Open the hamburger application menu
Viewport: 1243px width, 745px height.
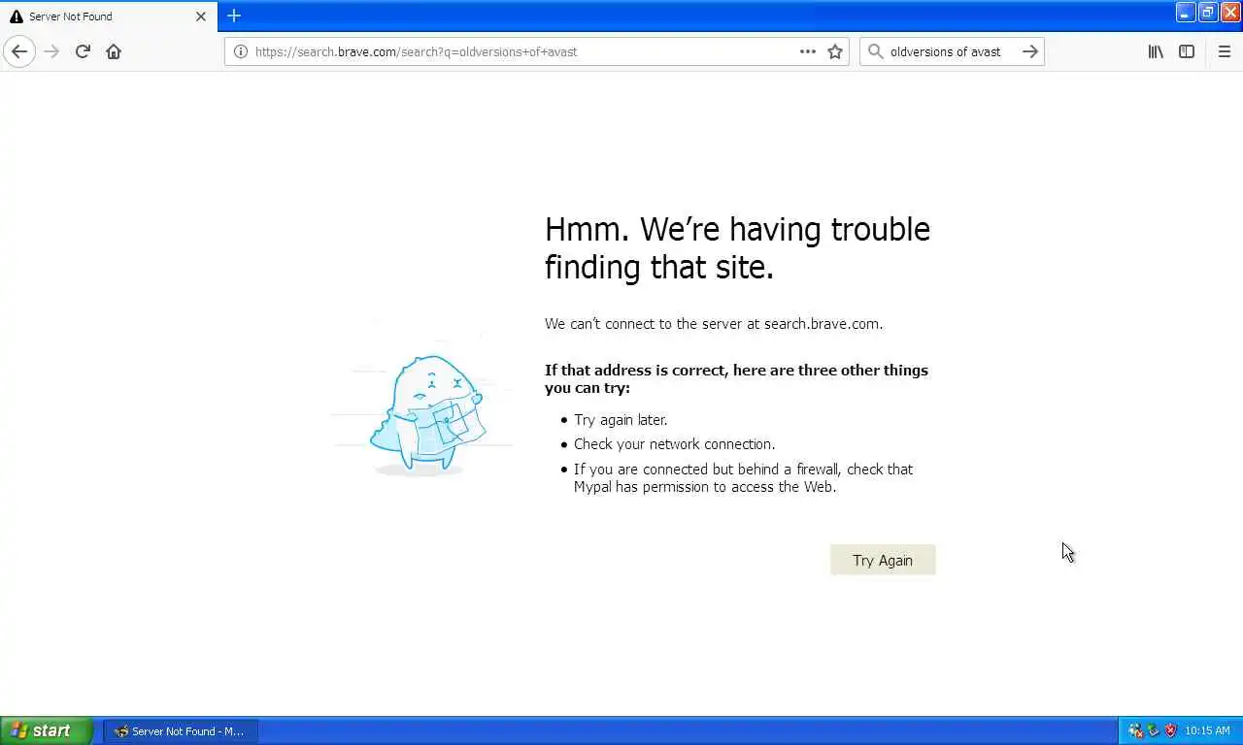click(1225, 51)
